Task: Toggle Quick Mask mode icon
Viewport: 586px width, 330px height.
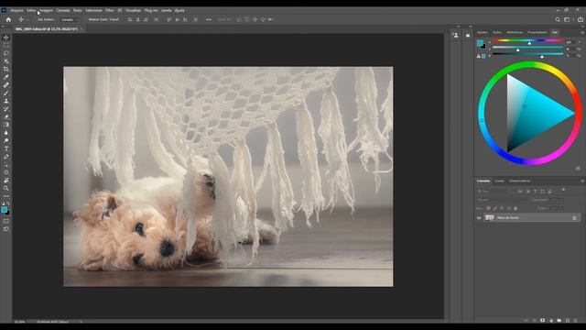Action: tap(6, 221)
